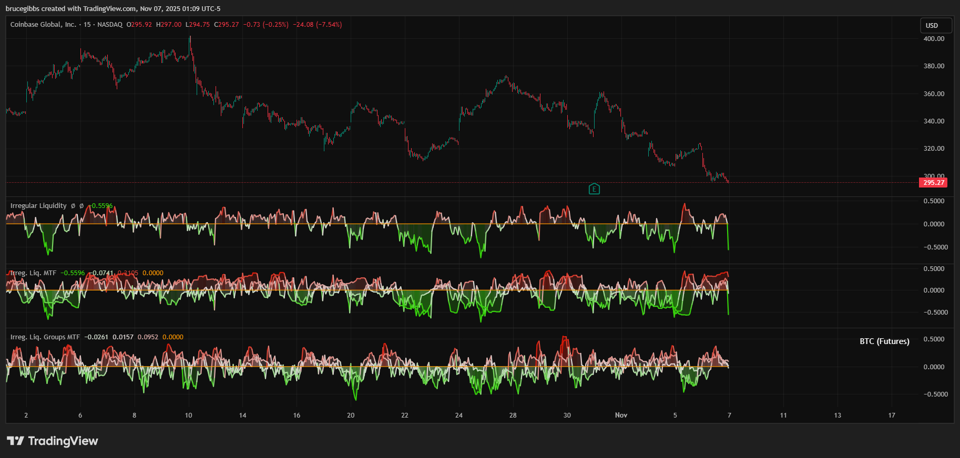Viewport: 960px width, 458px height.
Task: Open the Irreg. Liq. Groups MTF indicator title
Action: (x=45, y=337)
